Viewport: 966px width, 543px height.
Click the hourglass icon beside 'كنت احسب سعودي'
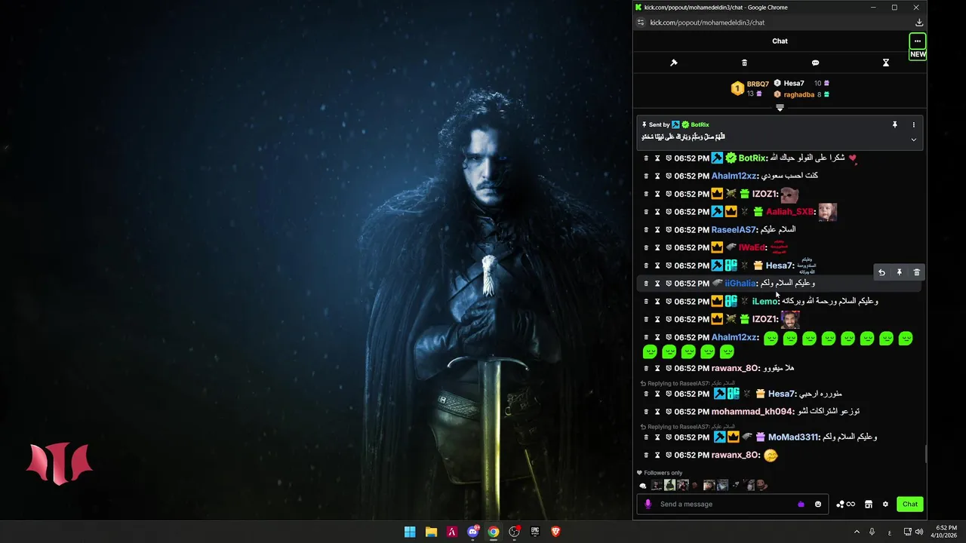(657, 176)
